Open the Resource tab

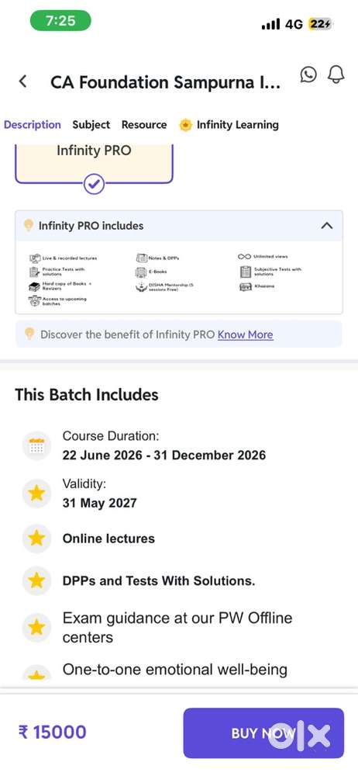(x=144, y=125)
